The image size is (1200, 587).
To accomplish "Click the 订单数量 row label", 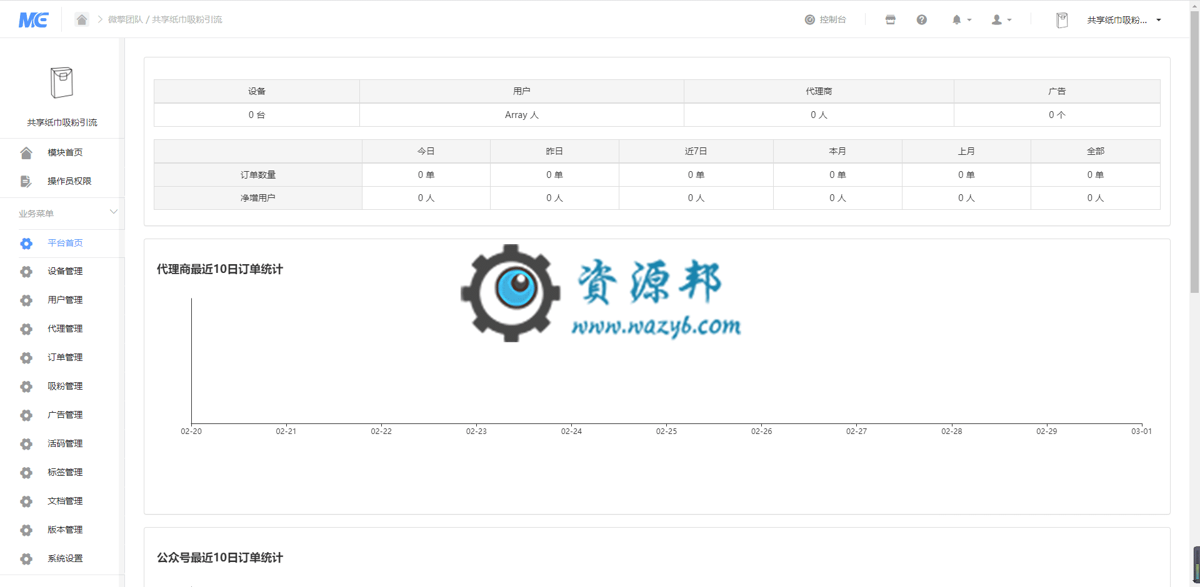I will tap(258, 175).
